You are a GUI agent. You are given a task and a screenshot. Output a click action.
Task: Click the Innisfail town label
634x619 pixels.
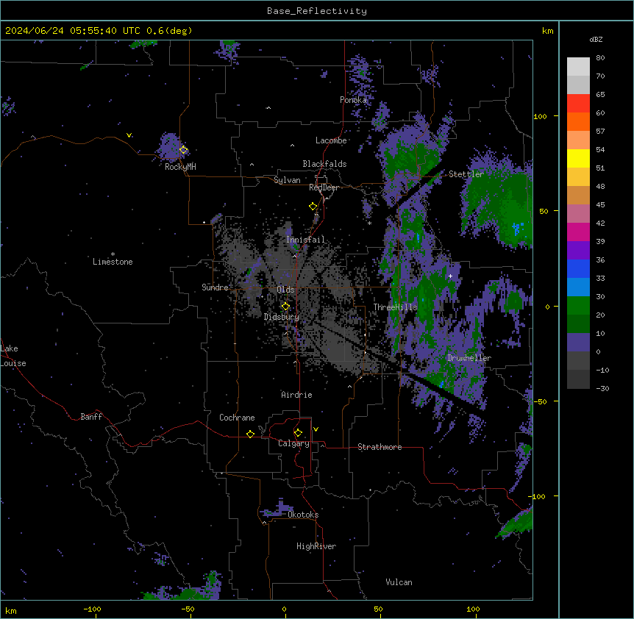pyautogui.click(x=305, y=240)
